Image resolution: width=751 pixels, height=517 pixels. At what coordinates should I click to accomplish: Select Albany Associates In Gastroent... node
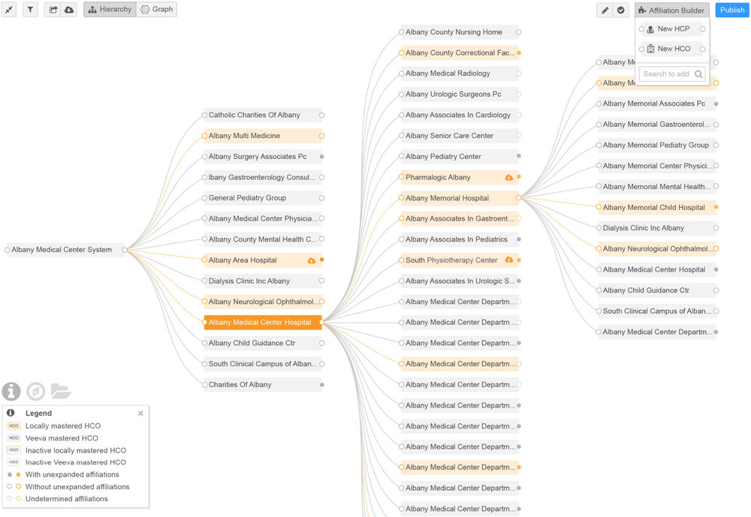[x=460, y=219]
